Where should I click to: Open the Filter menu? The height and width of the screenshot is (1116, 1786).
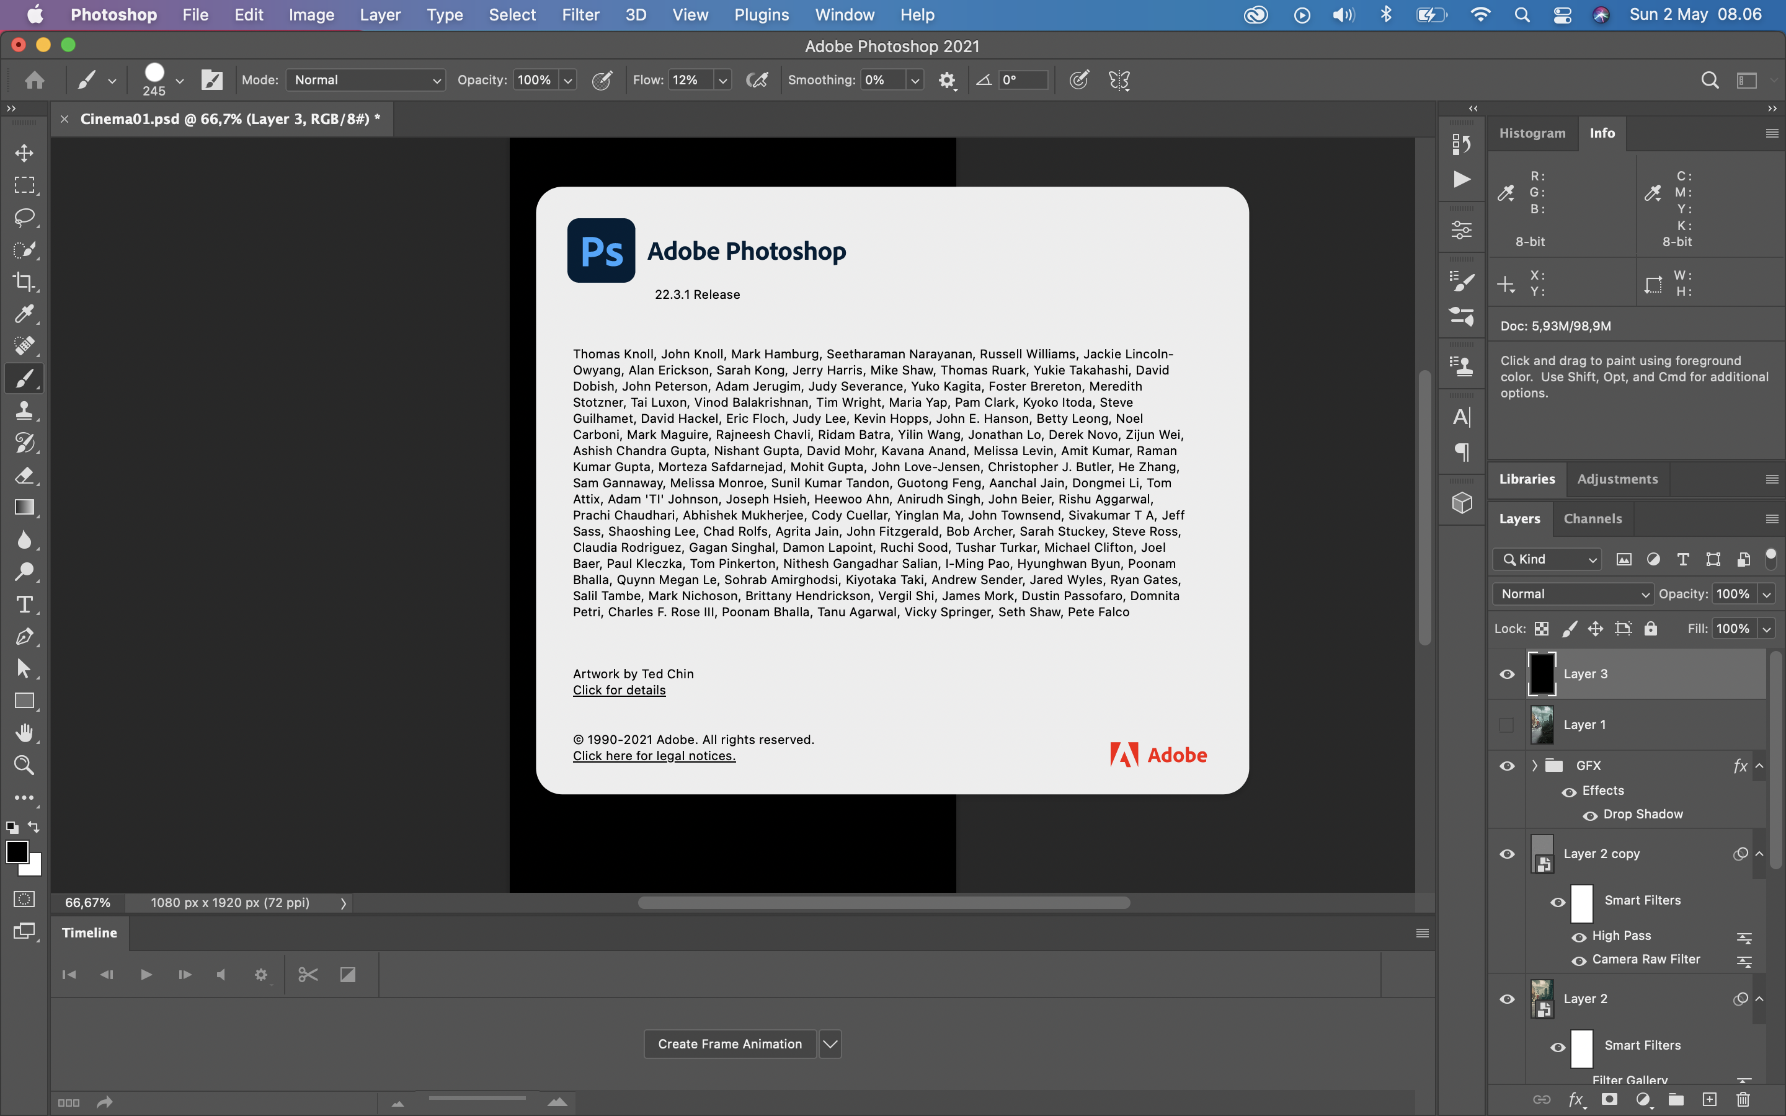[x=580, y=15]
